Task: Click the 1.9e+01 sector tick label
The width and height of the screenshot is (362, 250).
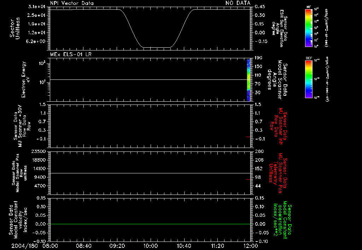Action: (37, 24)
